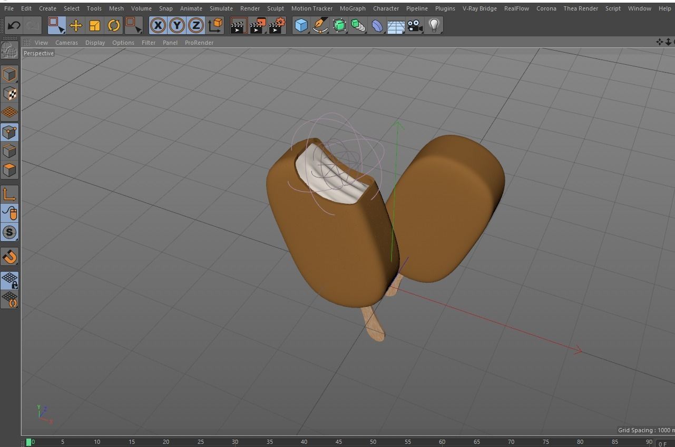Open the Character menu
This screenshot has height=447, width=675.
pos(386,8)
